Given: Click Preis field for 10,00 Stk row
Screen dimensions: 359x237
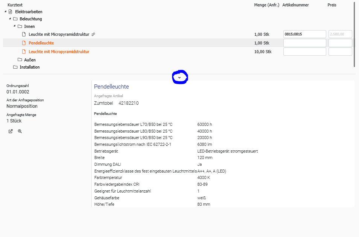Looking at the screenshot, I should coord(340,52).
